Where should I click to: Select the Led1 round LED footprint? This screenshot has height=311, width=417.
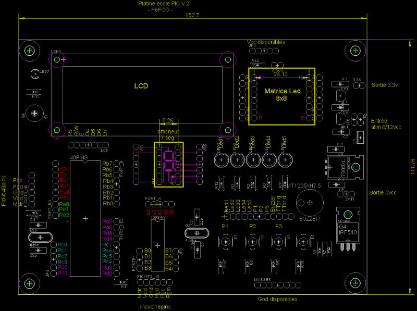pyautogui.click(x=221, y=160)
